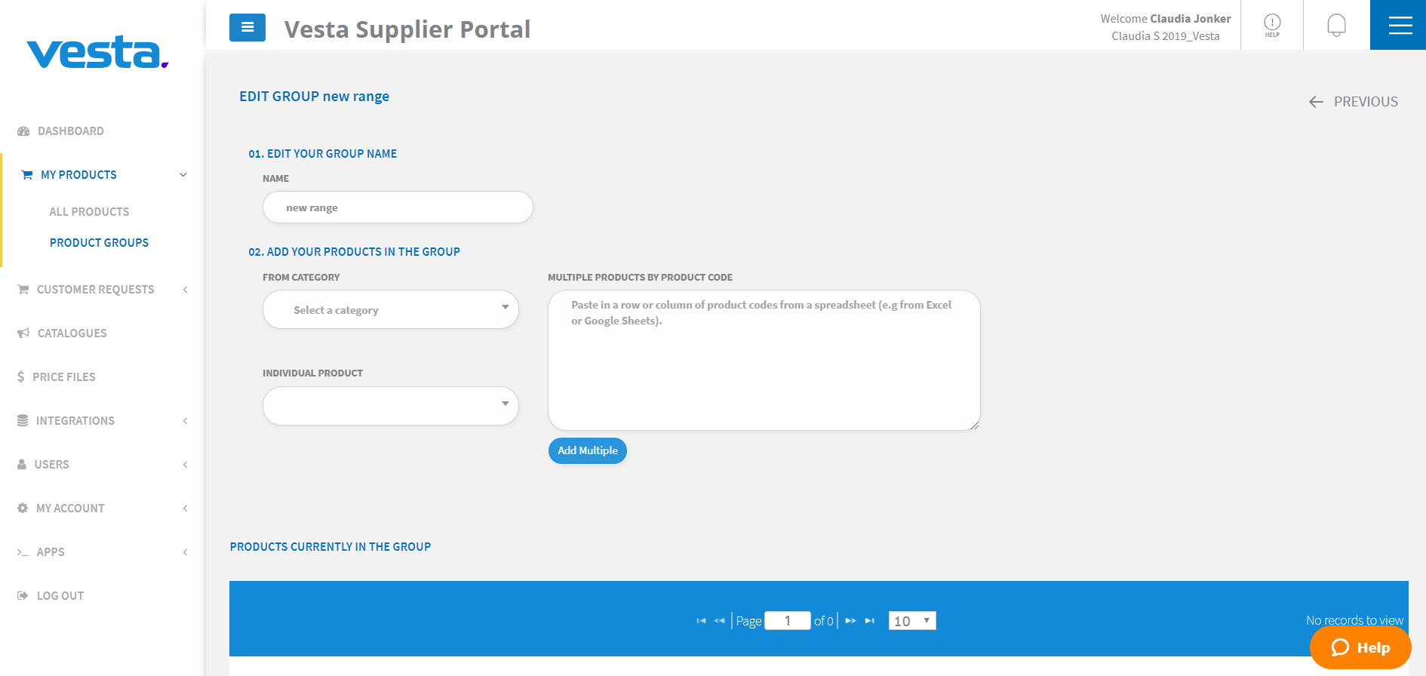Go to last page in pager
The image size is (1426, 676).
coord(869,621)
